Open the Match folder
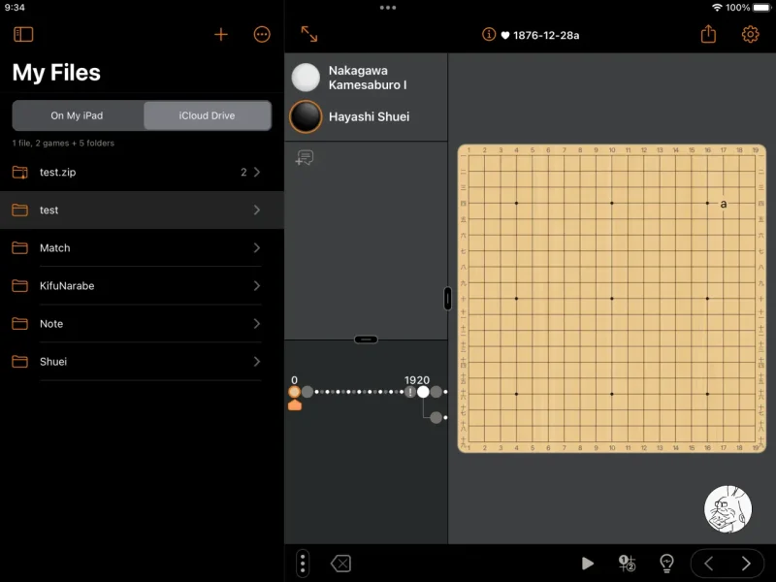776x582 pixels. point(142,248)
